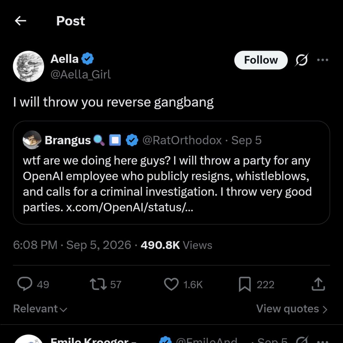Open the quoted Brangus post
The height and width of the screenshot is (343, 343).
pos(171,173)
